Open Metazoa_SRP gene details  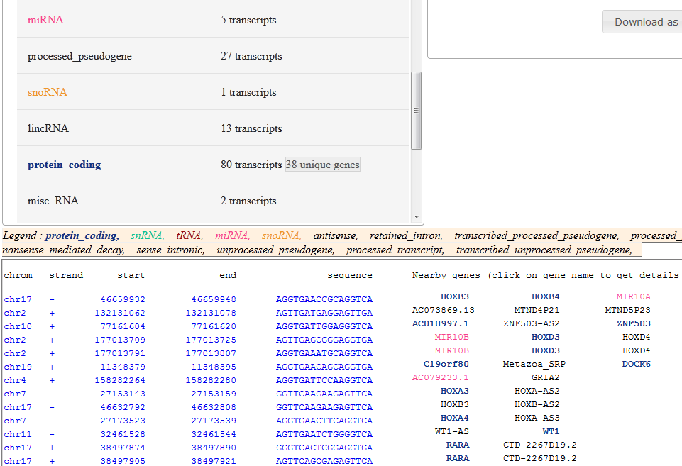pos(534,364)
